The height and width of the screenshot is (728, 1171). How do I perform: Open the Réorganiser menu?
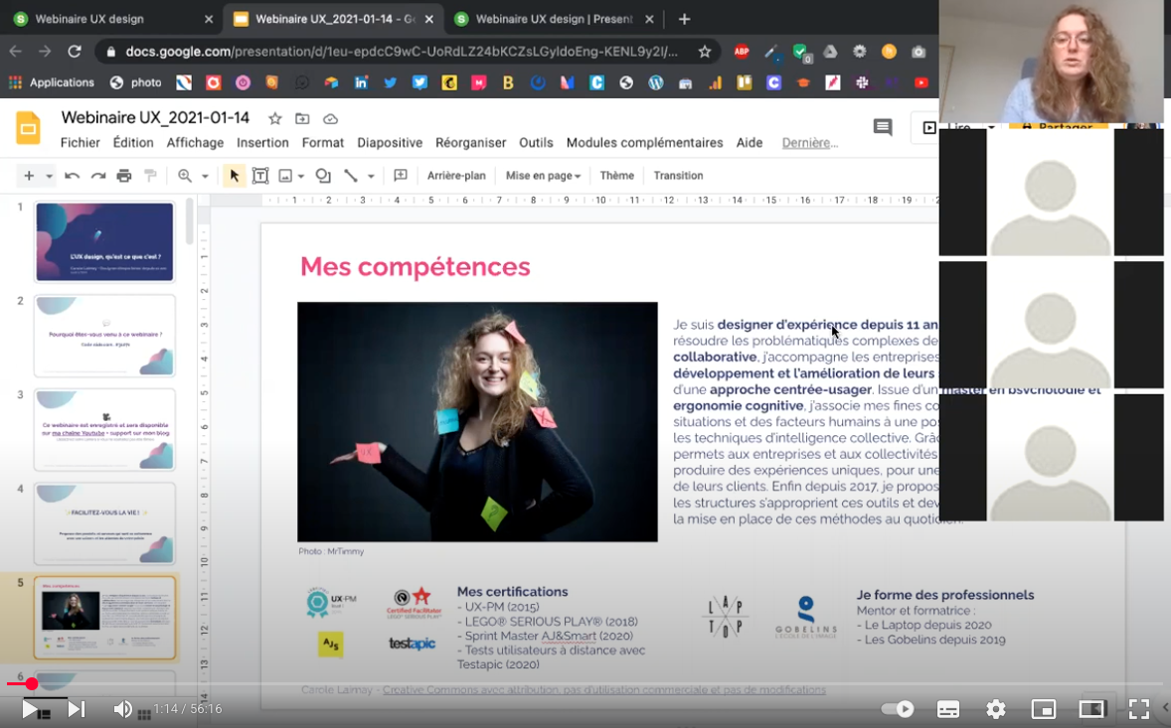tap(470, 142)
